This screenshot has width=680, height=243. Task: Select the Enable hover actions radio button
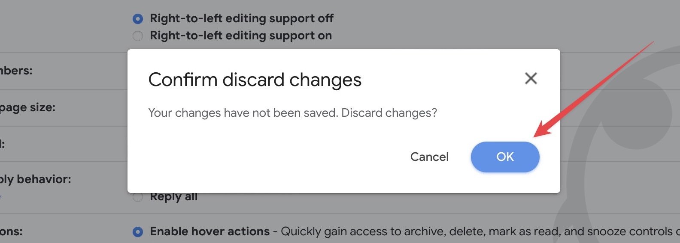(x=138, y=232)
